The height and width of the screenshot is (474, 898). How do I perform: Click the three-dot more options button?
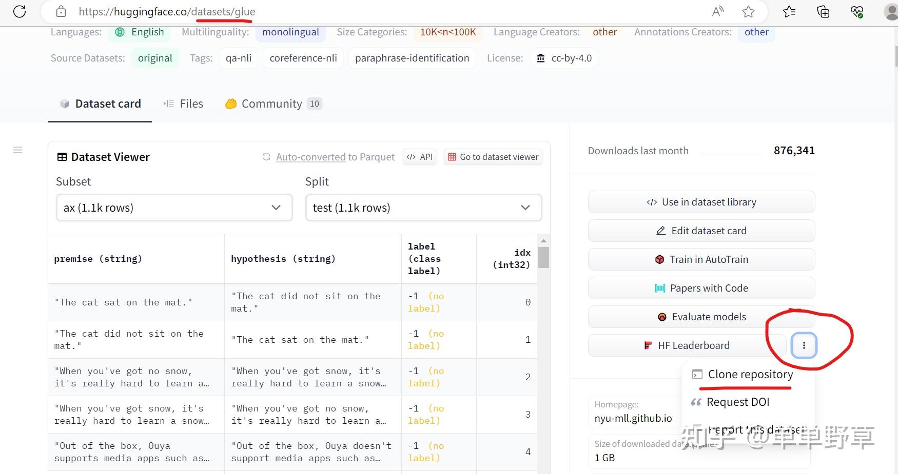tap(804, 345)
